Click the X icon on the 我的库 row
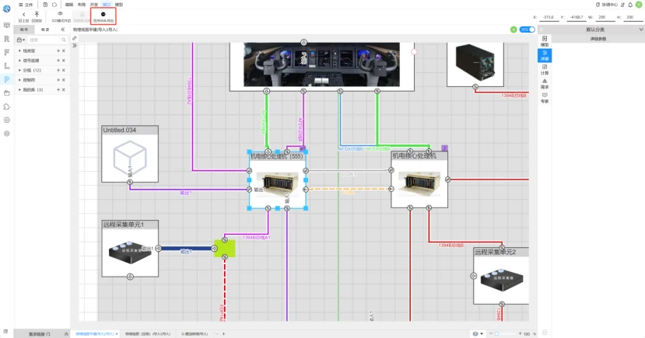The width and height of the screenshot is (645, 338). 63,89
